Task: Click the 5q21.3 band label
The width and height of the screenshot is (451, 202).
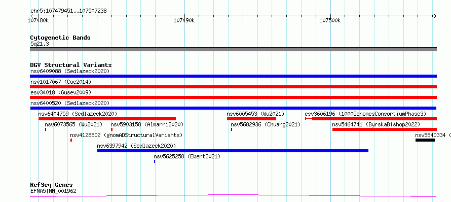Action: [x=40, y=44]
